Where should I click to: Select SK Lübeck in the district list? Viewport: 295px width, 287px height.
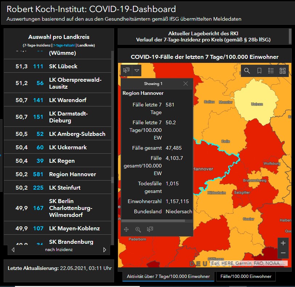pos(63,66)
